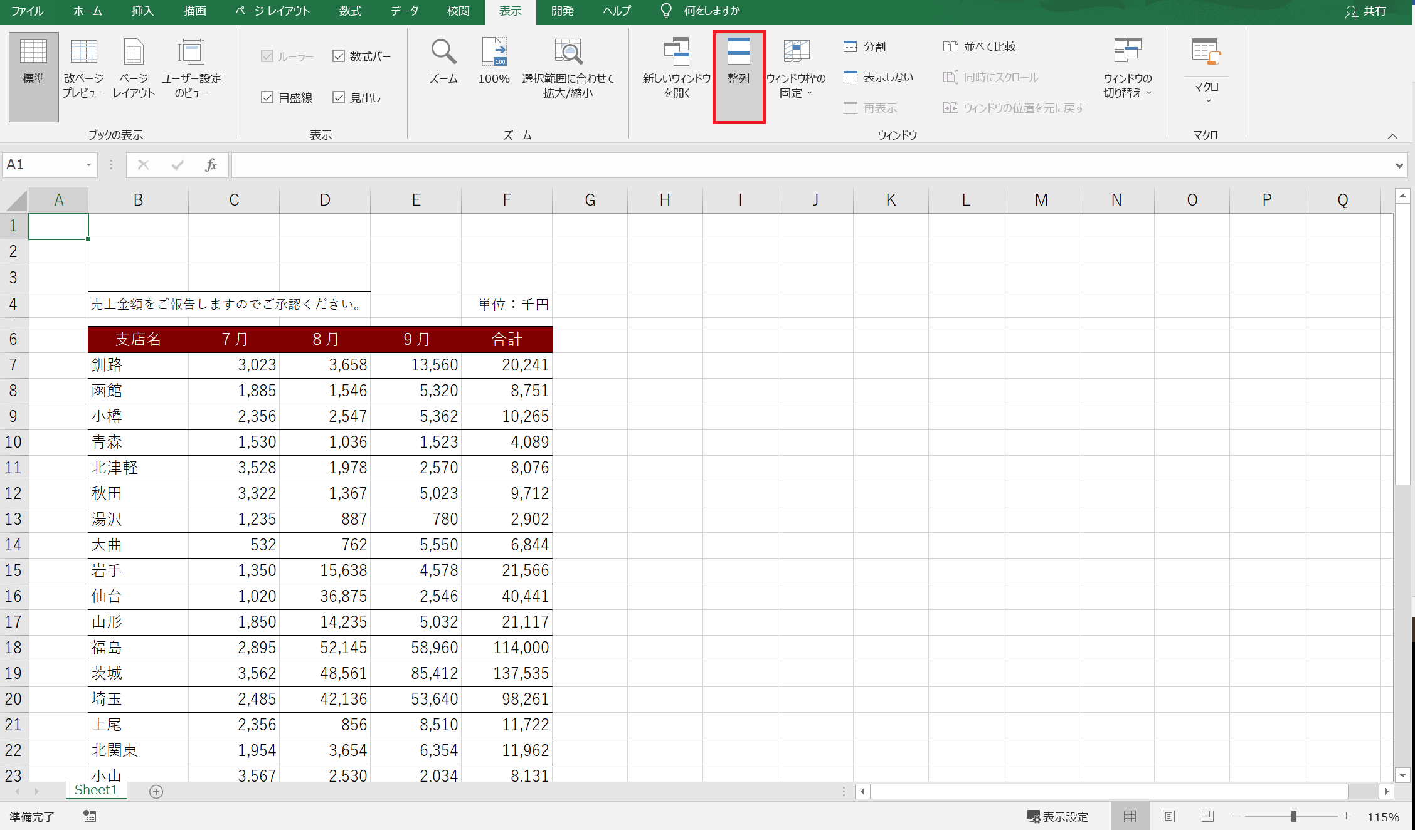Click the 整列 arrange windows button
This screenshot has height=830, width=1415.
point(739,76)
